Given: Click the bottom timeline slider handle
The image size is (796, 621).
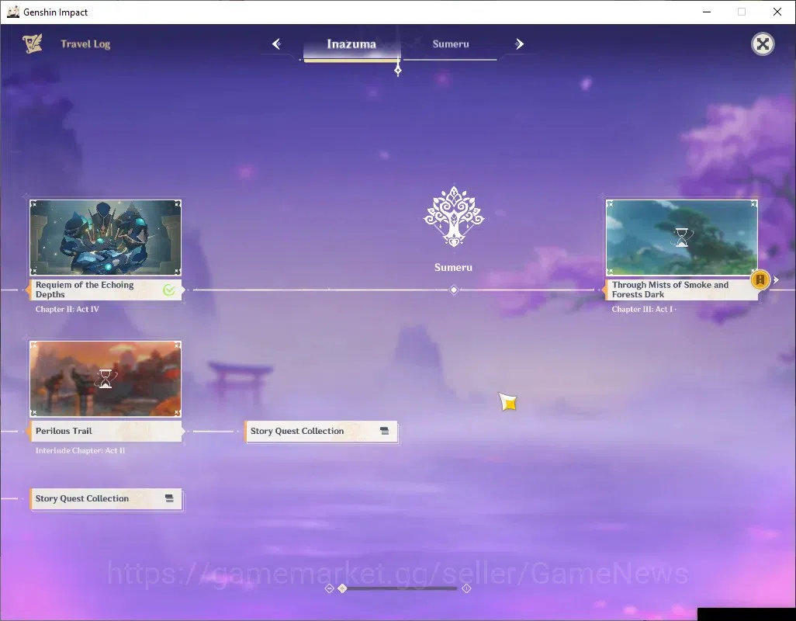Looking at the screenshot, I should pos(343,588).
